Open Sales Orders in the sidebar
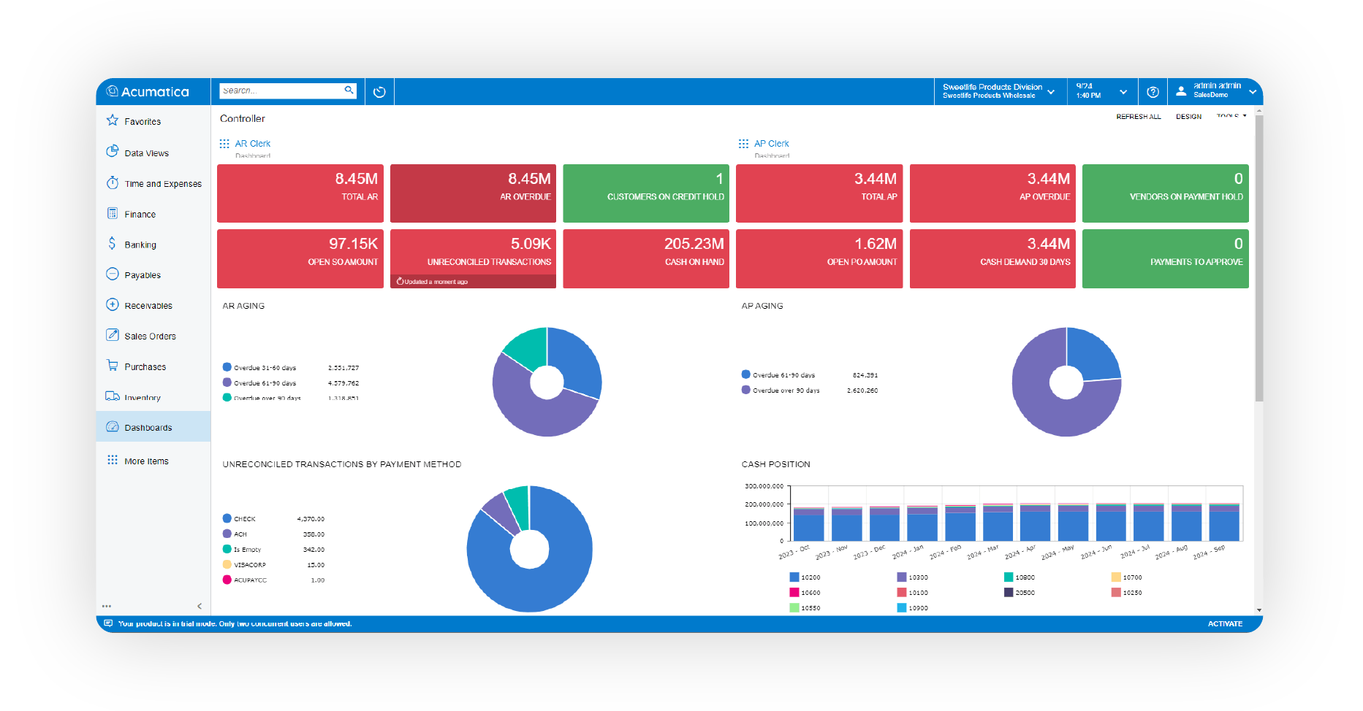Image resolution: width=1363 pixels, height=711 pixels. [153, 336]
